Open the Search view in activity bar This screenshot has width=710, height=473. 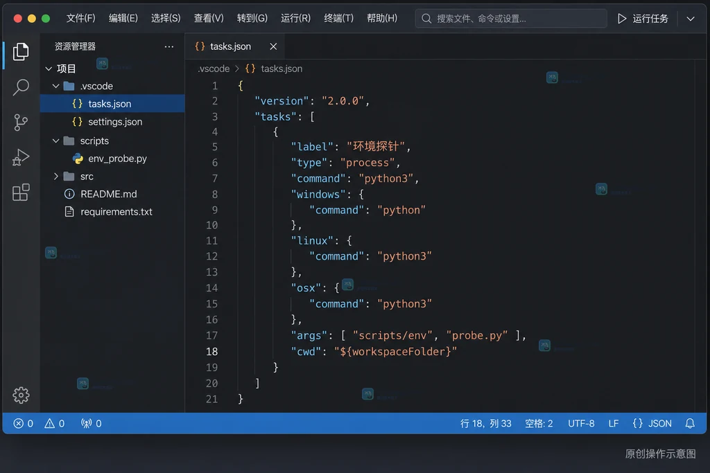coord(20,87)
